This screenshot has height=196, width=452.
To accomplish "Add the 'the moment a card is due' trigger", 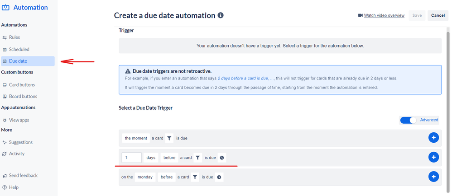I will pos(433,138).
